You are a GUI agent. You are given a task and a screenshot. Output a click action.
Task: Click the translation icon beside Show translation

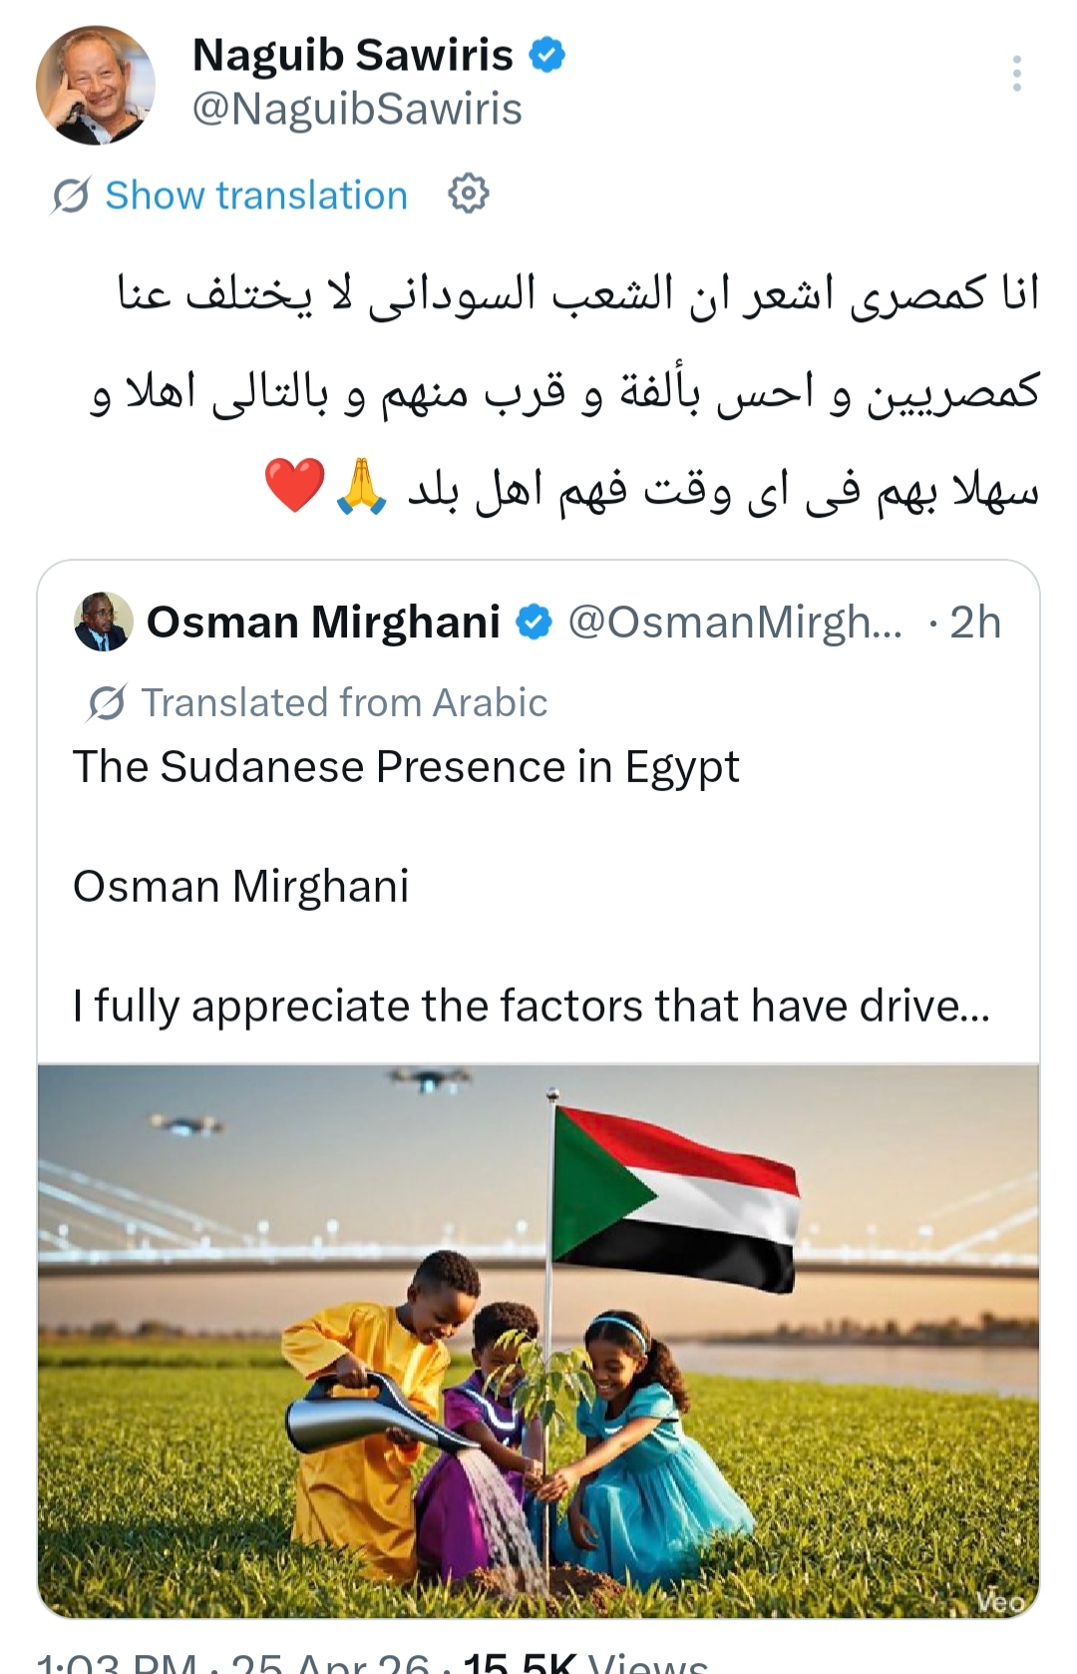71,196
